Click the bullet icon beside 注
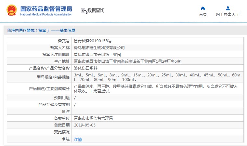The image size is (247, 146). pyautogui.click(x=64, y=139)
